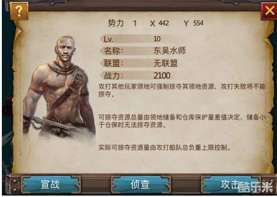
Task: Select the Lv. 10 level row
Action: [x=134, y=39]
